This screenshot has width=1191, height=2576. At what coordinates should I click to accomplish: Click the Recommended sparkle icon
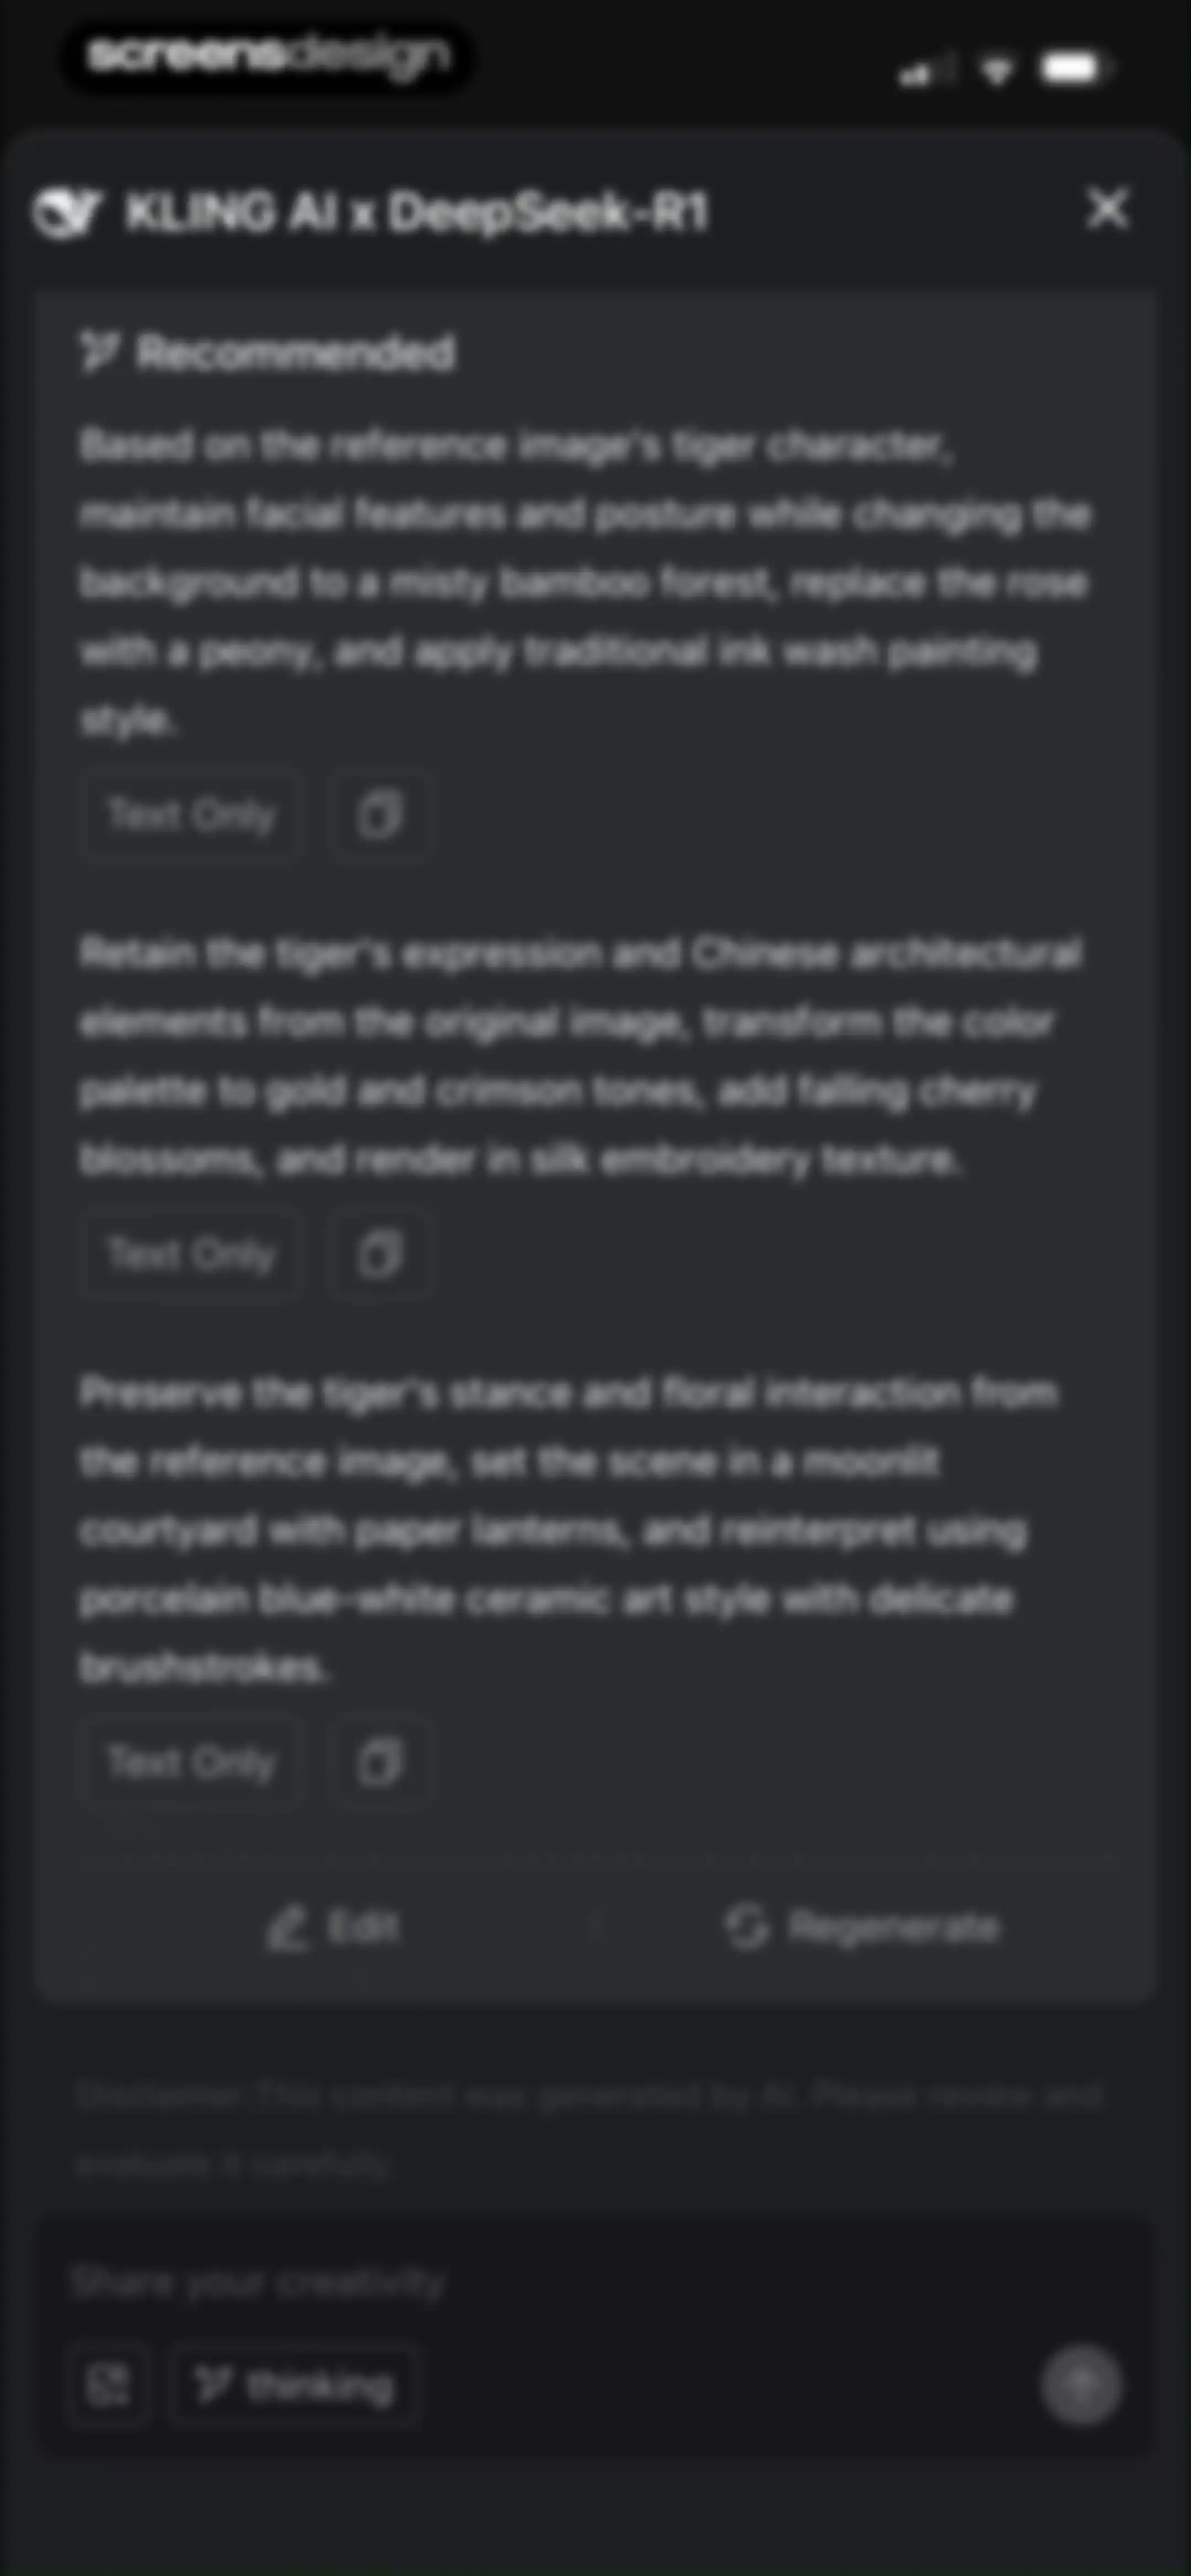click(100, 352)
